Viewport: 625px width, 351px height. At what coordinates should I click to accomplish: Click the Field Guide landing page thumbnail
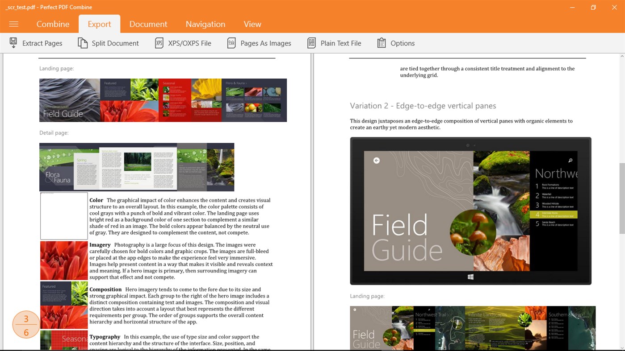(x=163, y=100)
